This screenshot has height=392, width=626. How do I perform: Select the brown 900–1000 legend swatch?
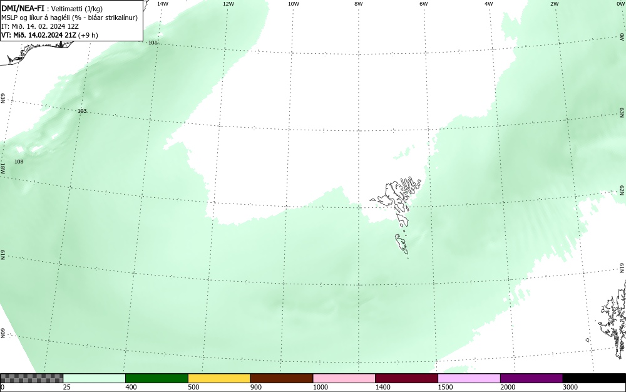click(282, 378)
